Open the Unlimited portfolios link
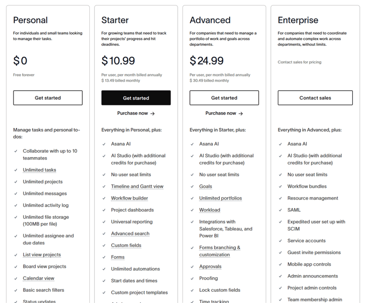This screenshot has height=303, width=369. [x=221, y=198]
